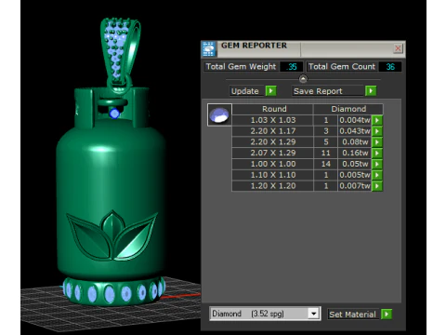The height and width of the screenshot is (335, 446).
Task: Select the 1.10 X 1.10 size cell
Action: coord(272,175)
